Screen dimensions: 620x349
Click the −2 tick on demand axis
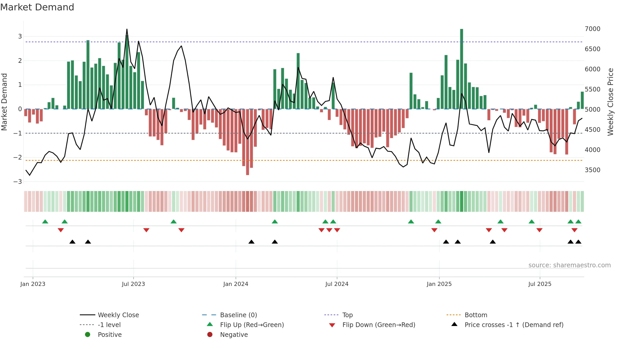point(18,157)
